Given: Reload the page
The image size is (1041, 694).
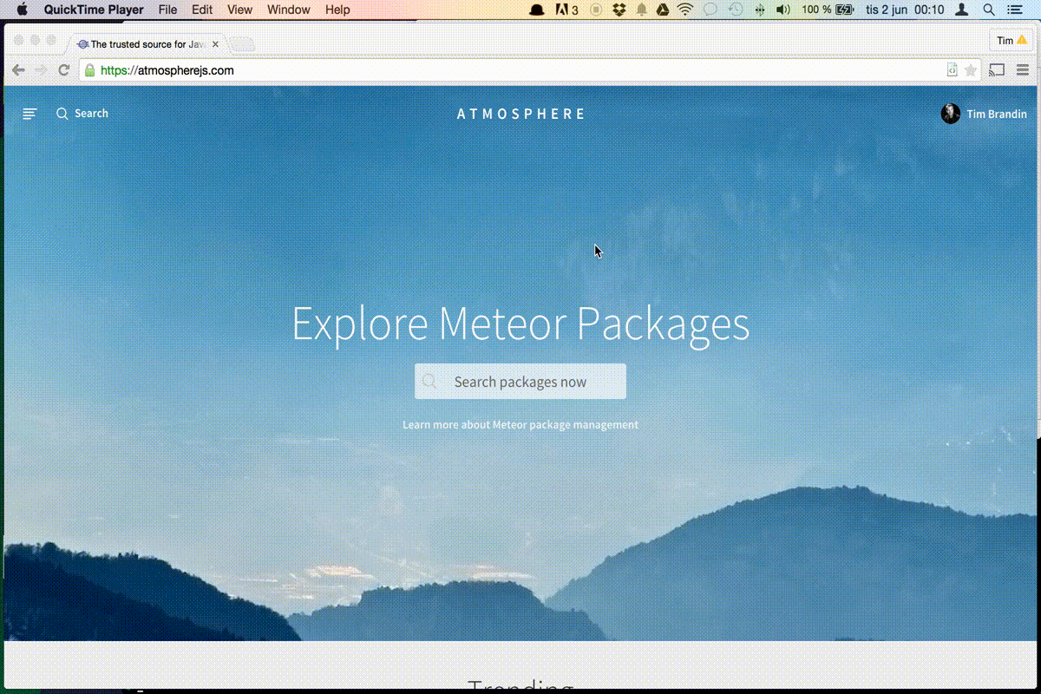Looking at the screenshot, I should 63,70.
